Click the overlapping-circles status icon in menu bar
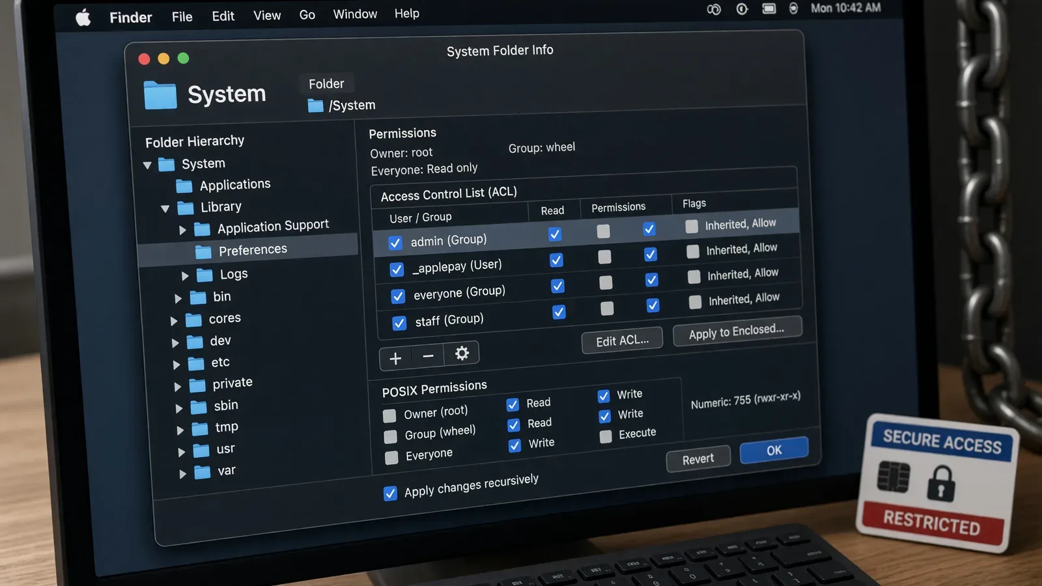This screenshot has height=586, width=1042. click(714, 9)
